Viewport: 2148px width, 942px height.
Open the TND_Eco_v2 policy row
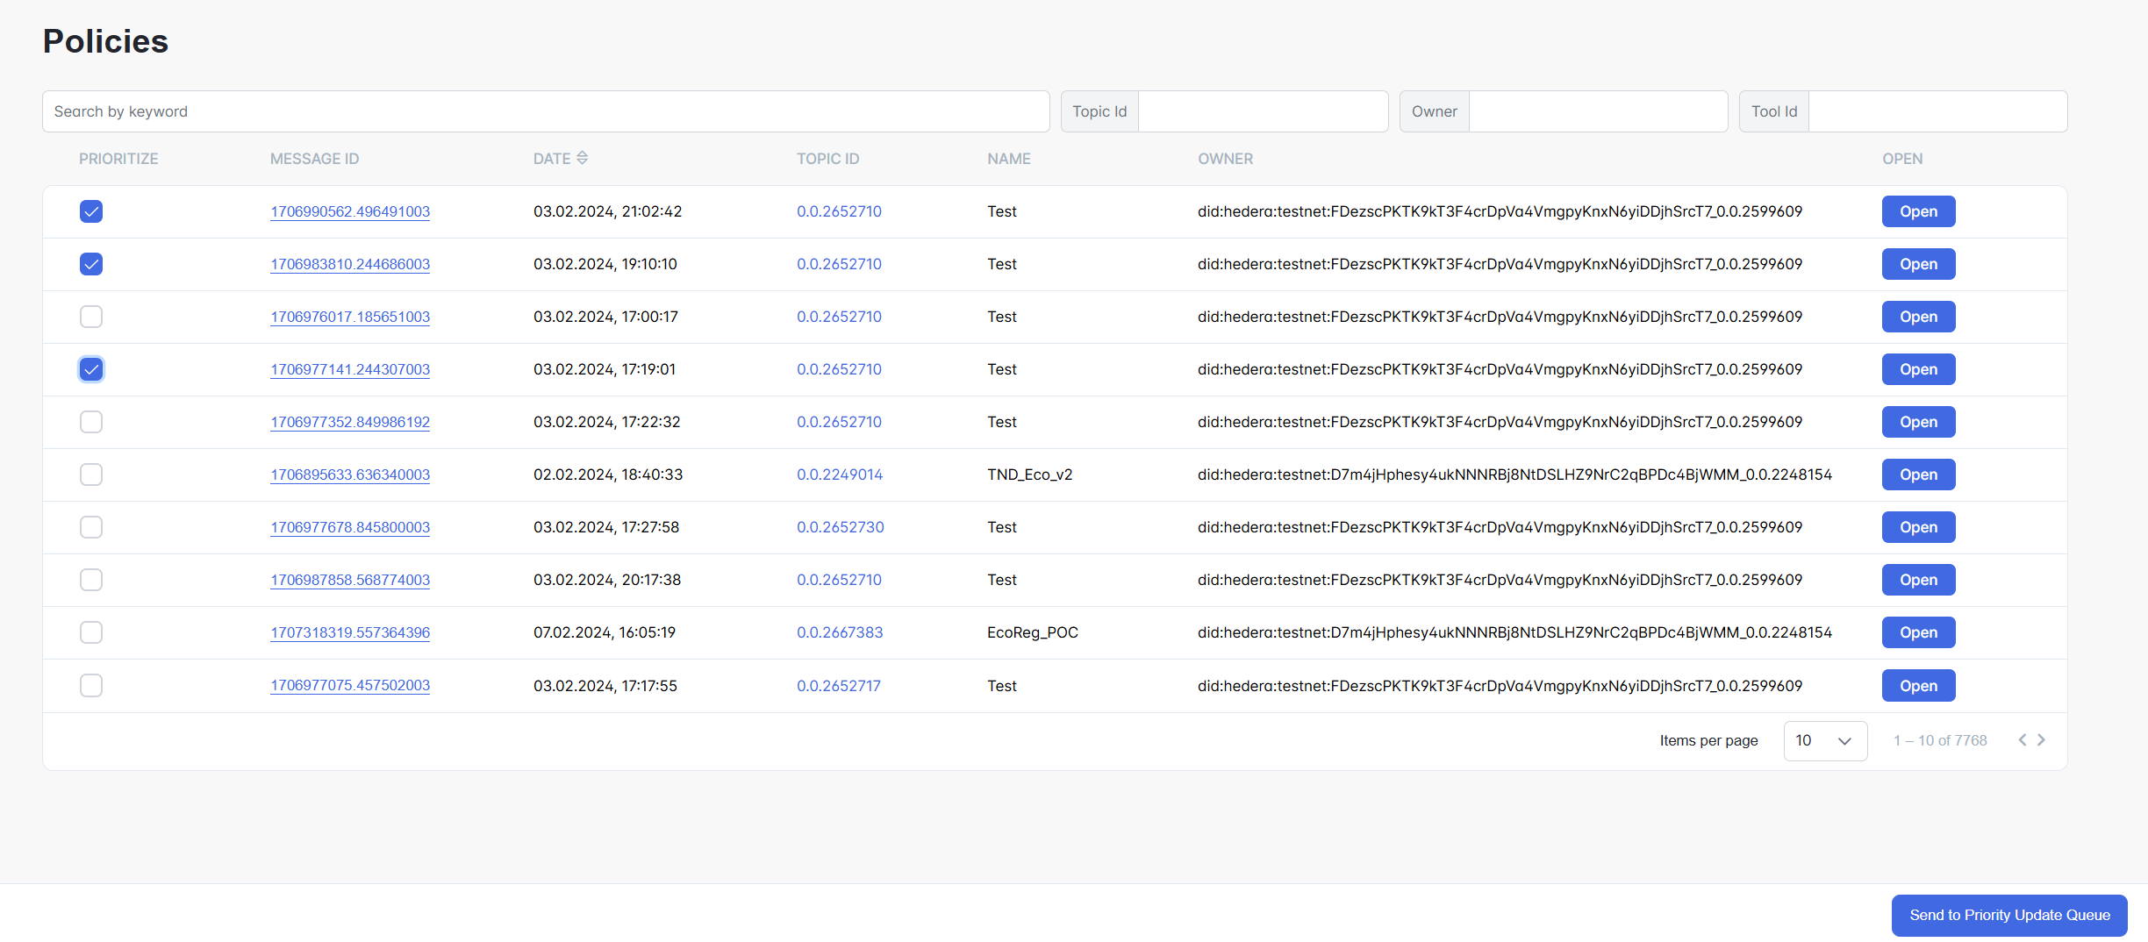[1918, 475]
